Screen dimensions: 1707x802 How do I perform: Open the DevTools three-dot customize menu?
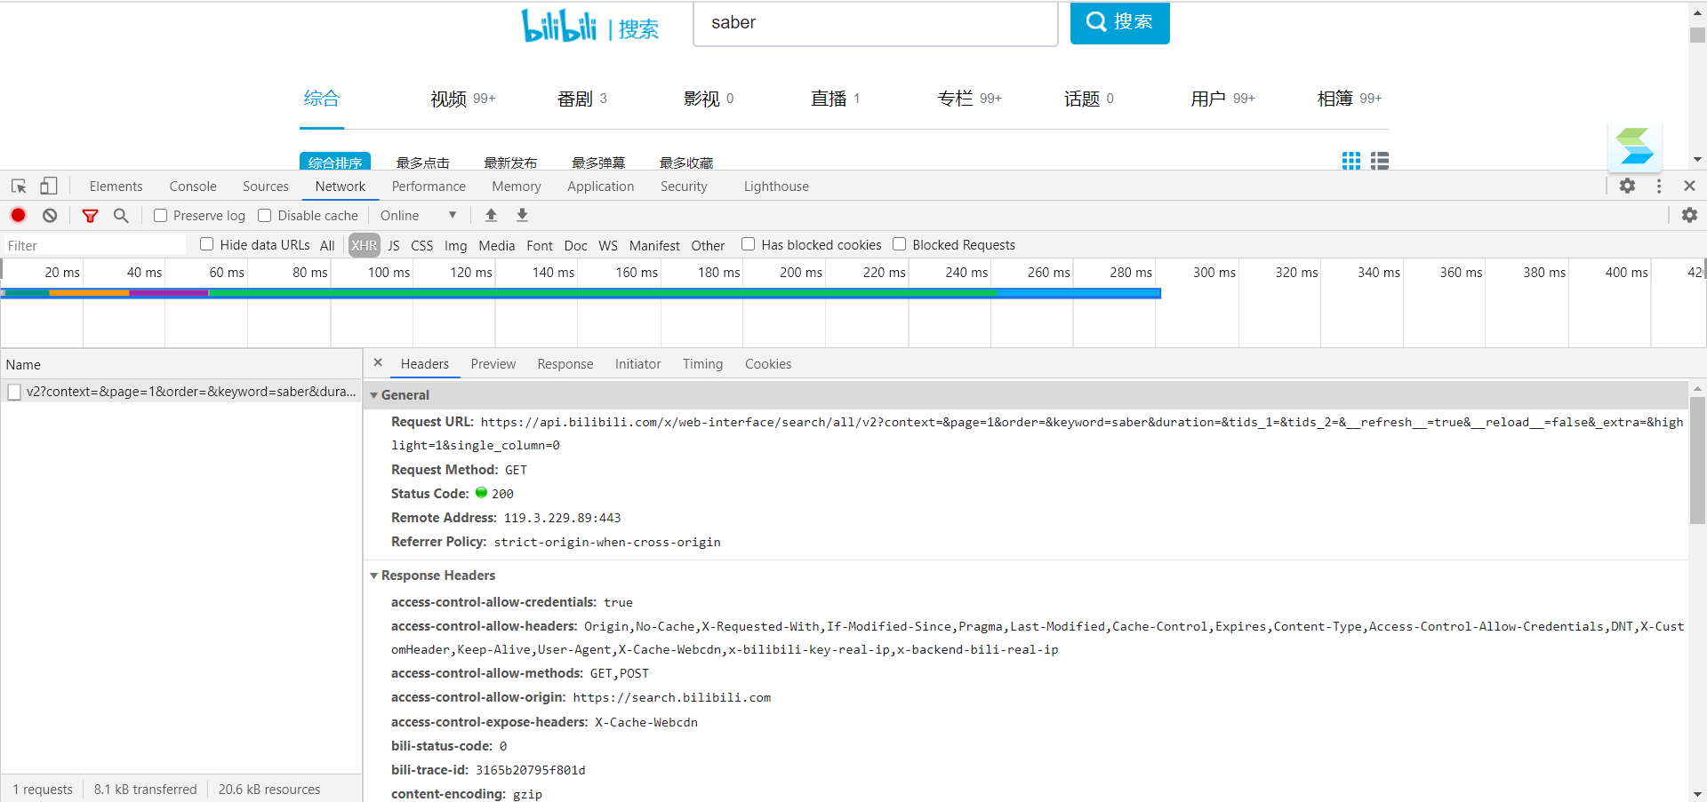click(x=1658, y=186)
